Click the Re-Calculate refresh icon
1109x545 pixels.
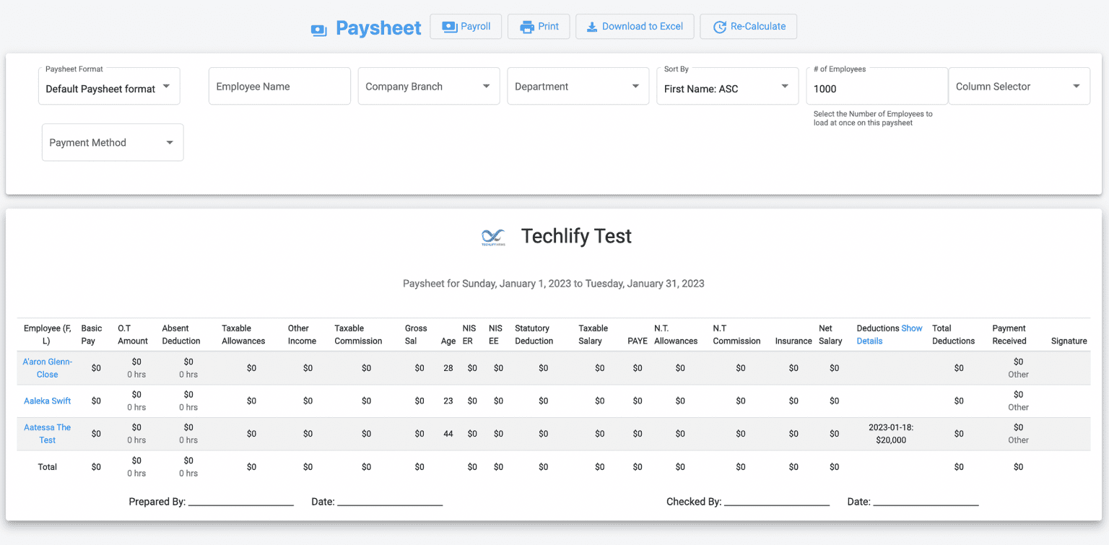point(719,26)
